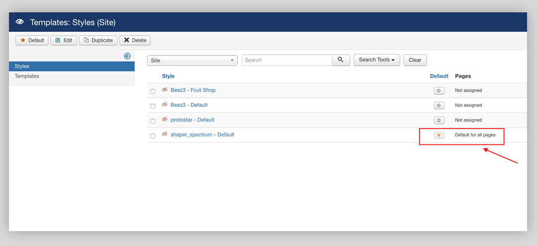Switch to the Templates sidebar item

[x=27, y=76]
